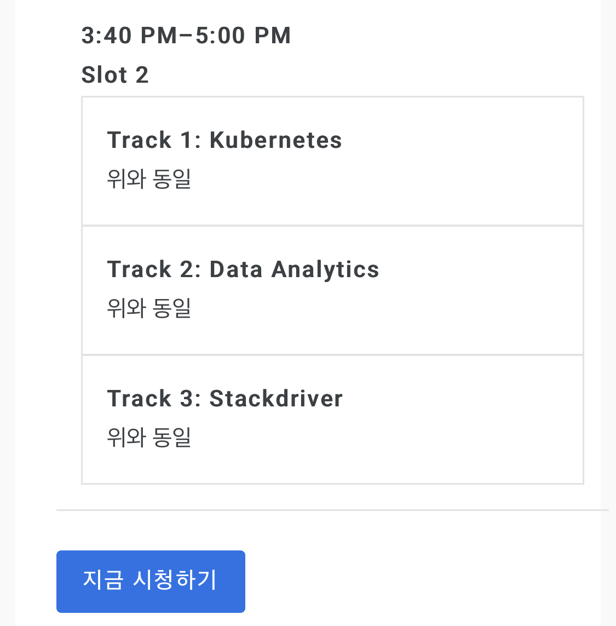616x626 pixels.
Task: Click 위와 동일 text under Stackdriver track
Action: [149, 437]
